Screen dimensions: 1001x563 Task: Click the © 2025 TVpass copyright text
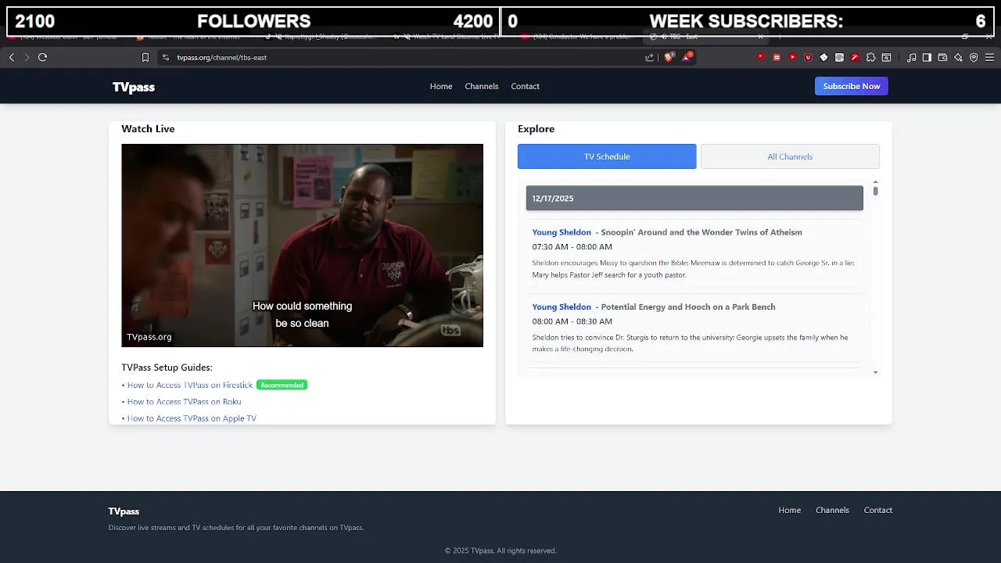[x=500, y=550]
